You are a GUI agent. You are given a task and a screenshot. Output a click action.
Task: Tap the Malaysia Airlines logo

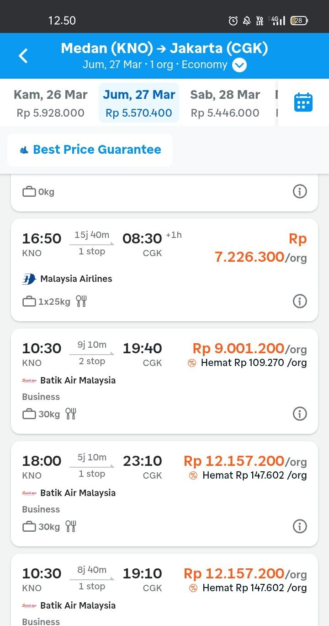tap(29, 279)
